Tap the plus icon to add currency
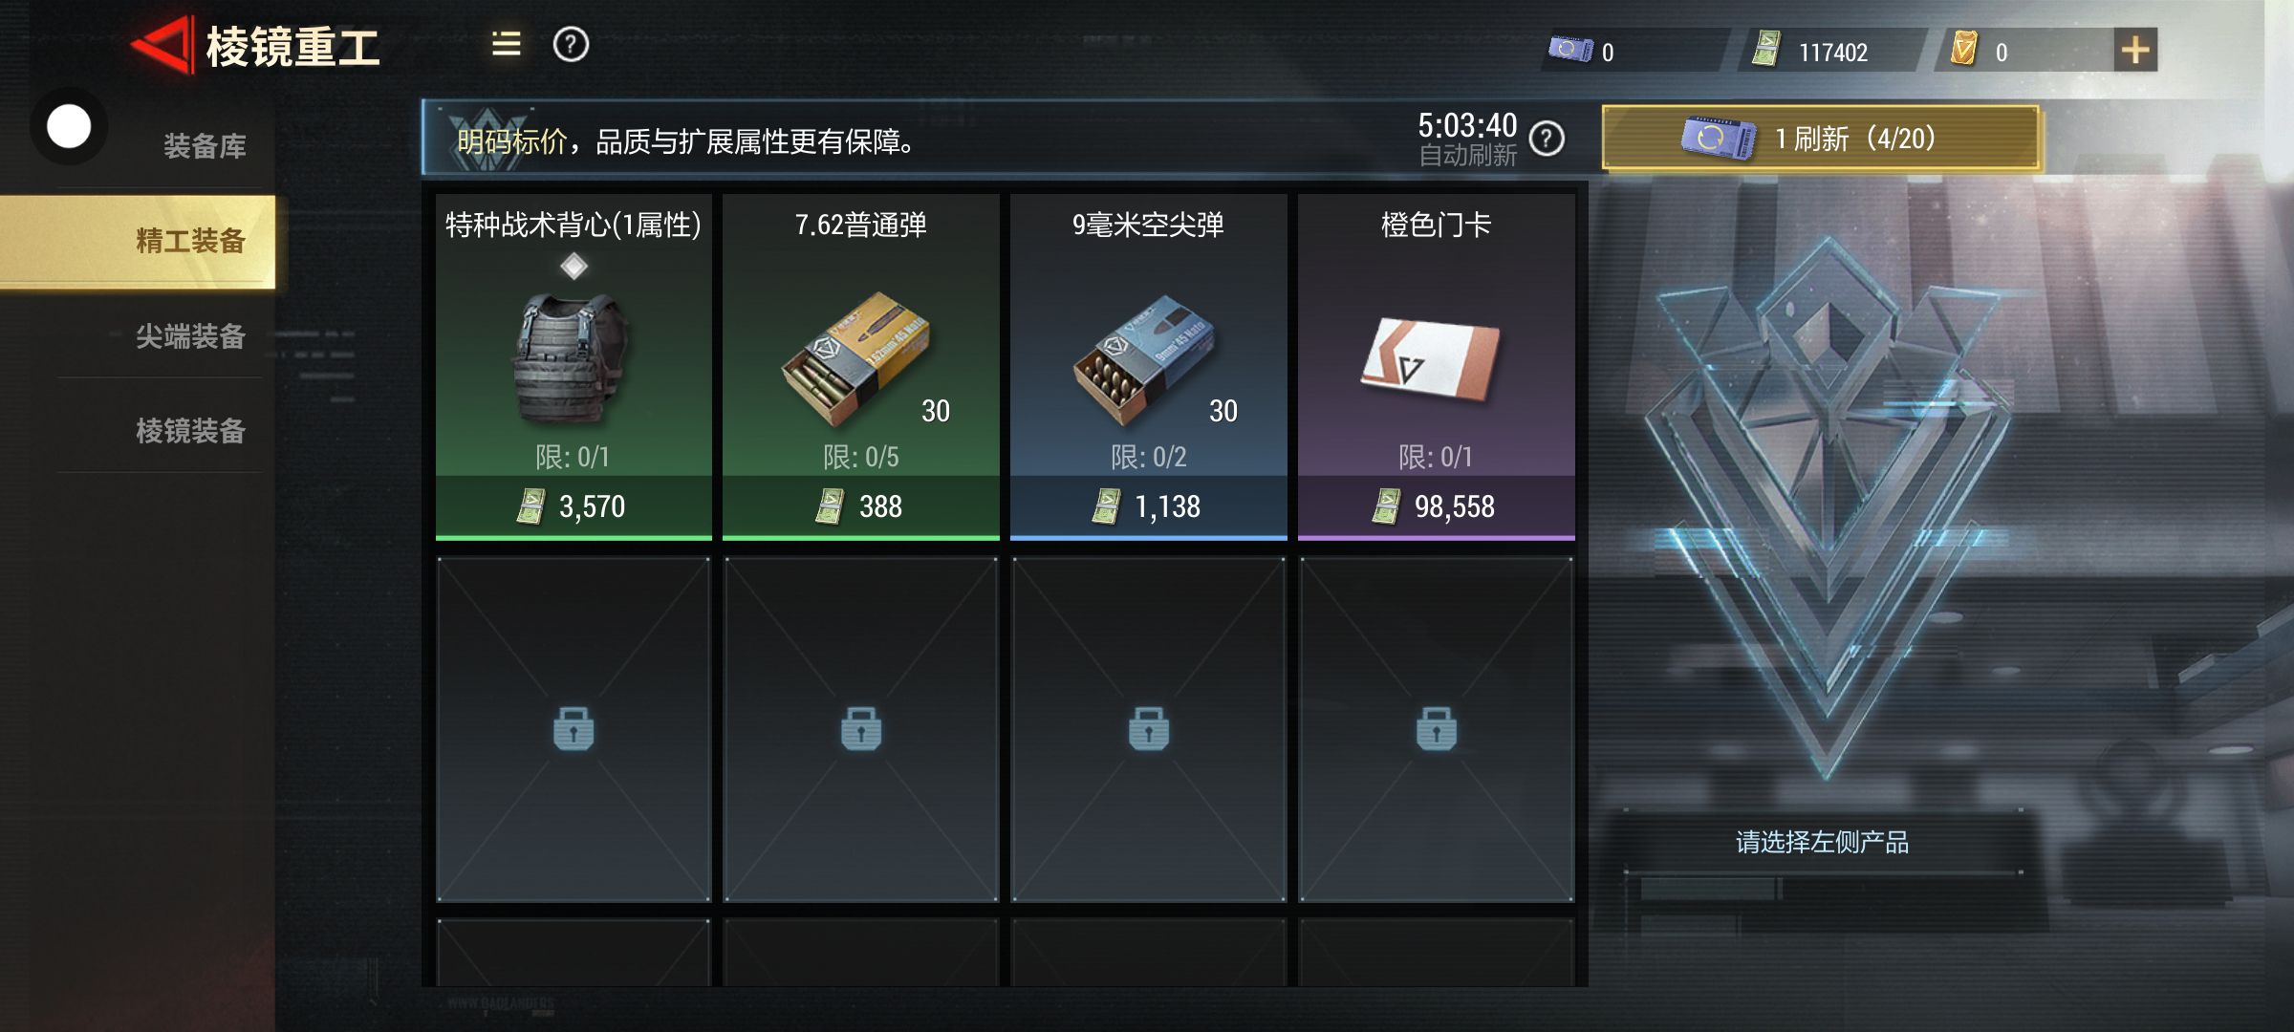The image size is (2294, 1032). pyautogui.click(x=2134, y=50)
